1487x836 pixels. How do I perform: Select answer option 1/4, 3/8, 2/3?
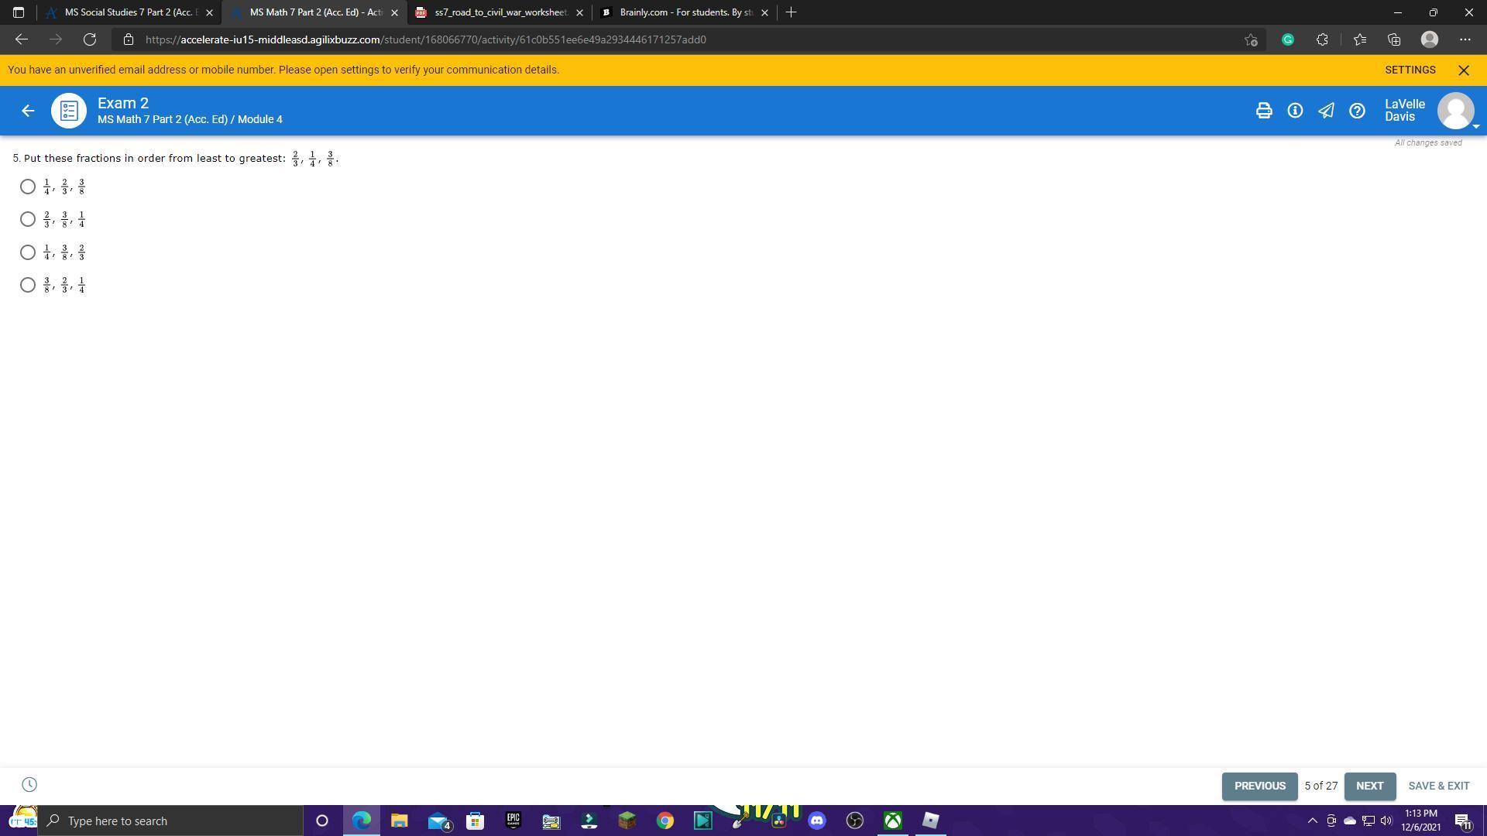pyautogui.click(x=28, y=252)
